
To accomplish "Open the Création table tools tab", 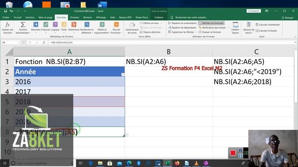I will tap(159, 18).
